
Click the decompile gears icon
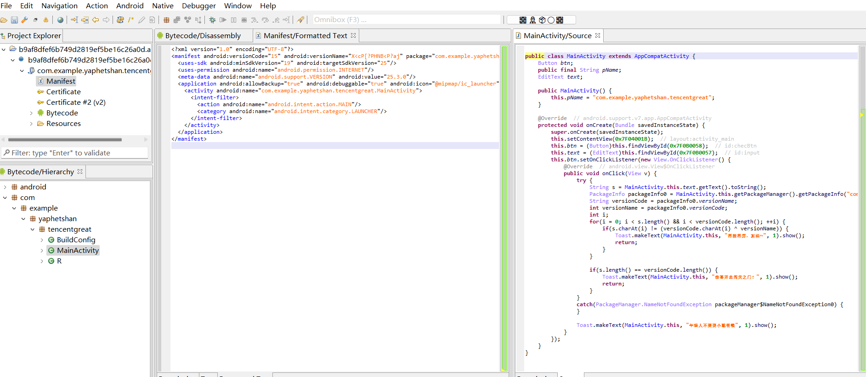120,20
